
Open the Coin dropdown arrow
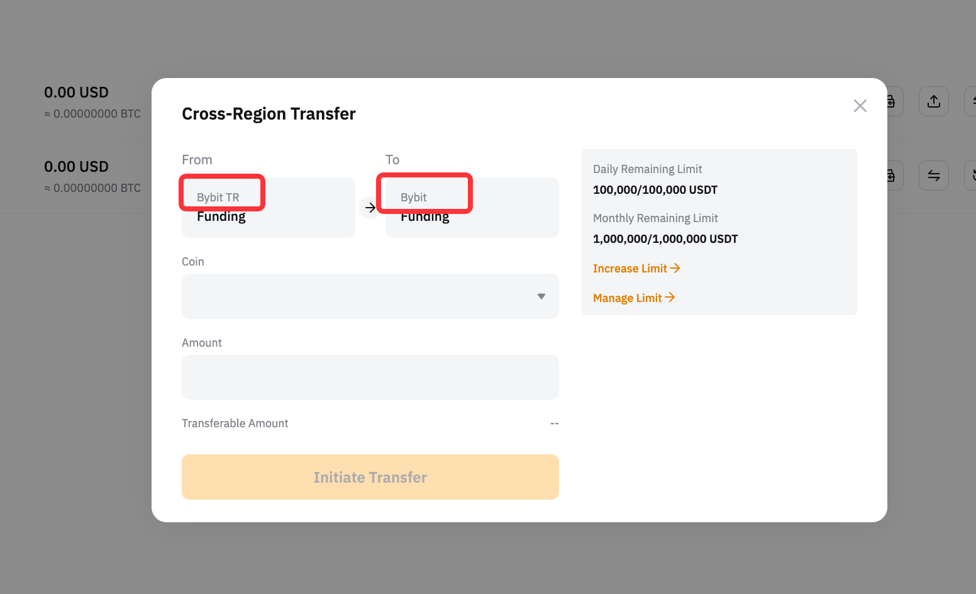(x=541, y=296)
